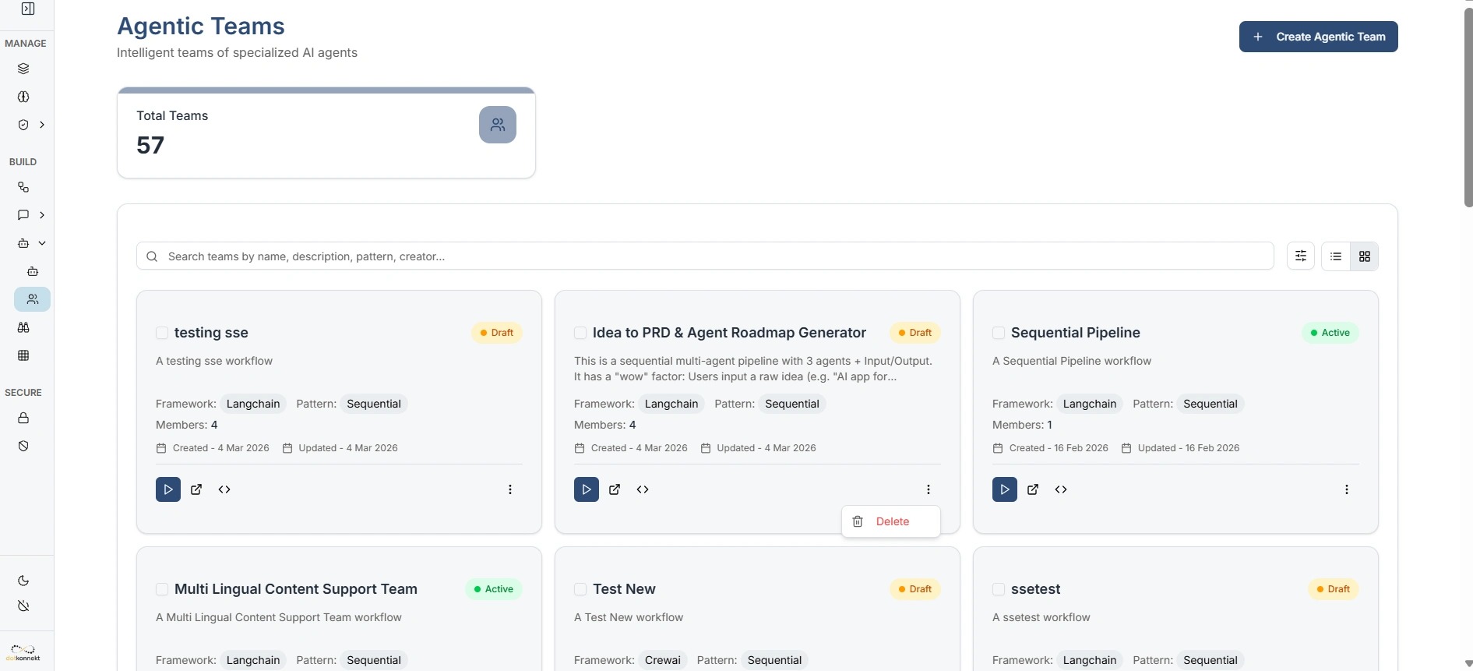Open the binoculars icon in the sidebar
Image resolution: width=1473 pixels, height=671 pixels.
tap(23, 327)
